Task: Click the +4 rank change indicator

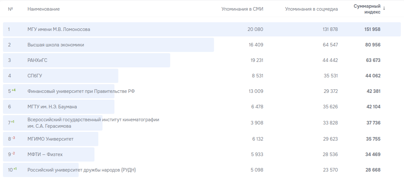Action: (14, 90)
